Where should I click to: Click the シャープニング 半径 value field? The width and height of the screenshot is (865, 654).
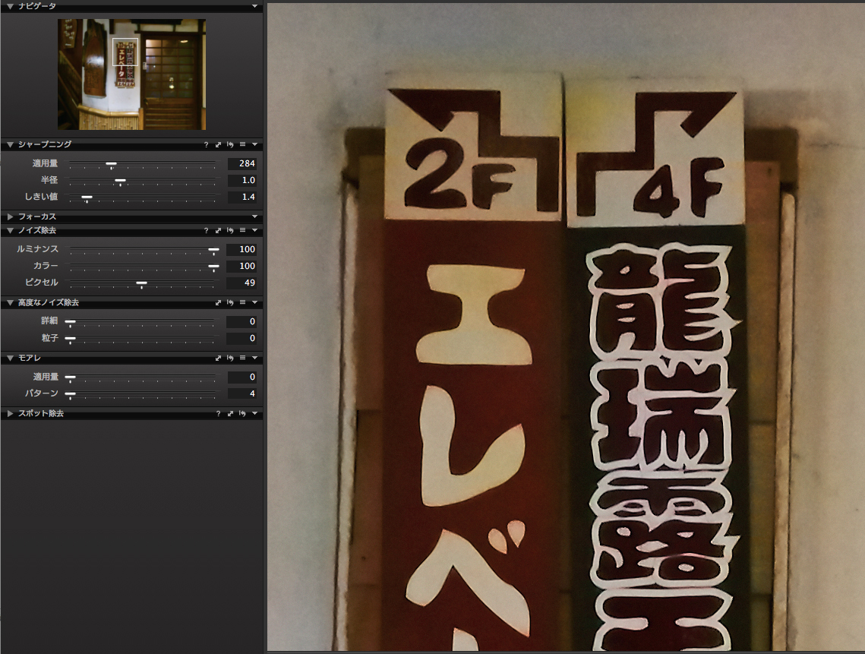(242, 181)
